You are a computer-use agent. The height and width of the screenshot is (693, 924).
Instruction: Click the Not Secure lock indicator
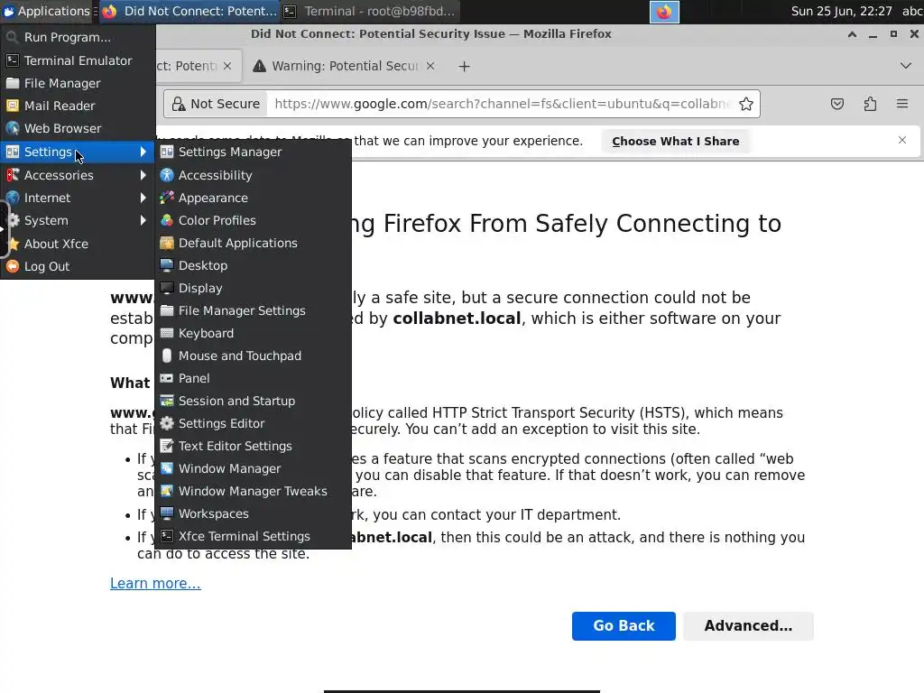click(216, 104)
